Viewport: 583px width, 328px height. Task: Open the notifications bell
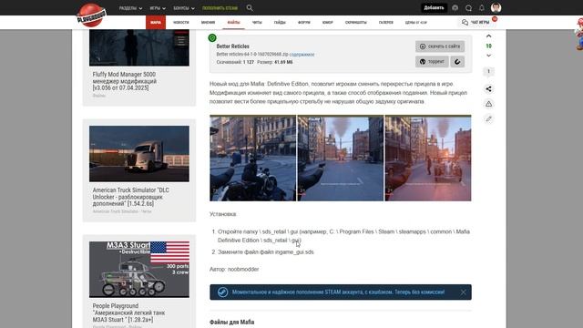pyautogui.click(x=482, y=8)
